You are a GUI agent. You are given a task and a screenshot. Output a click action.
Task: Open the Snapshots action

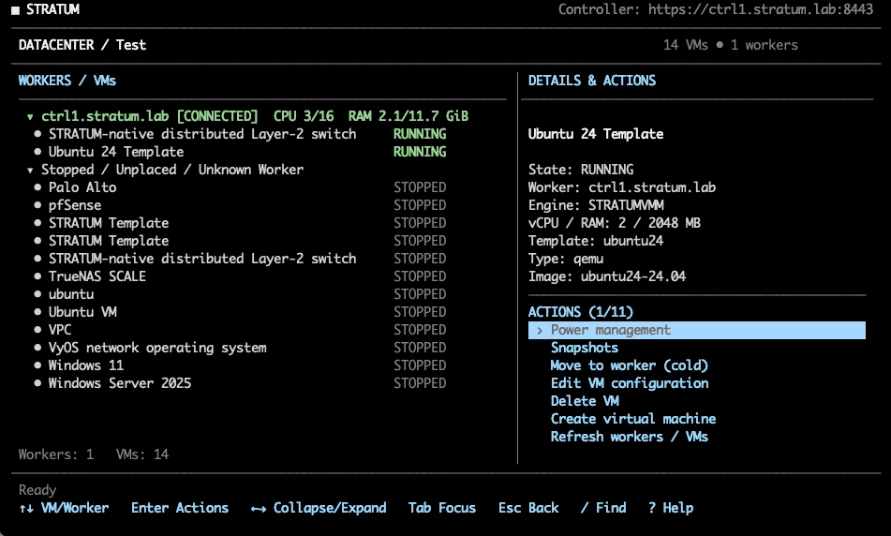pos(584,348)
